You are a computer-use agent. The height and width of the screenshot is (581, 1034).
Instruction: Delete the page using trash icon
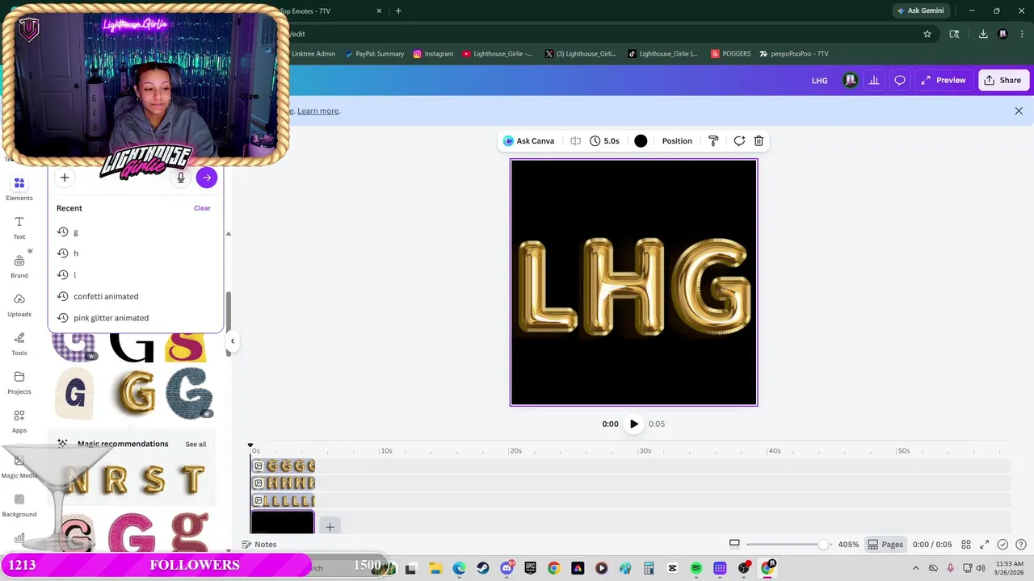[759, 140]
